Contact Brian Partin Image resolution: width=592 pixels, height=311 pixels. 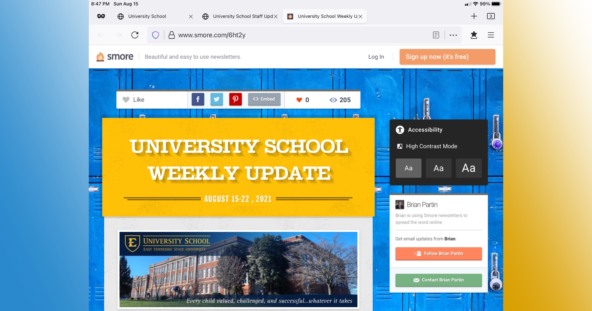[438, 280]
